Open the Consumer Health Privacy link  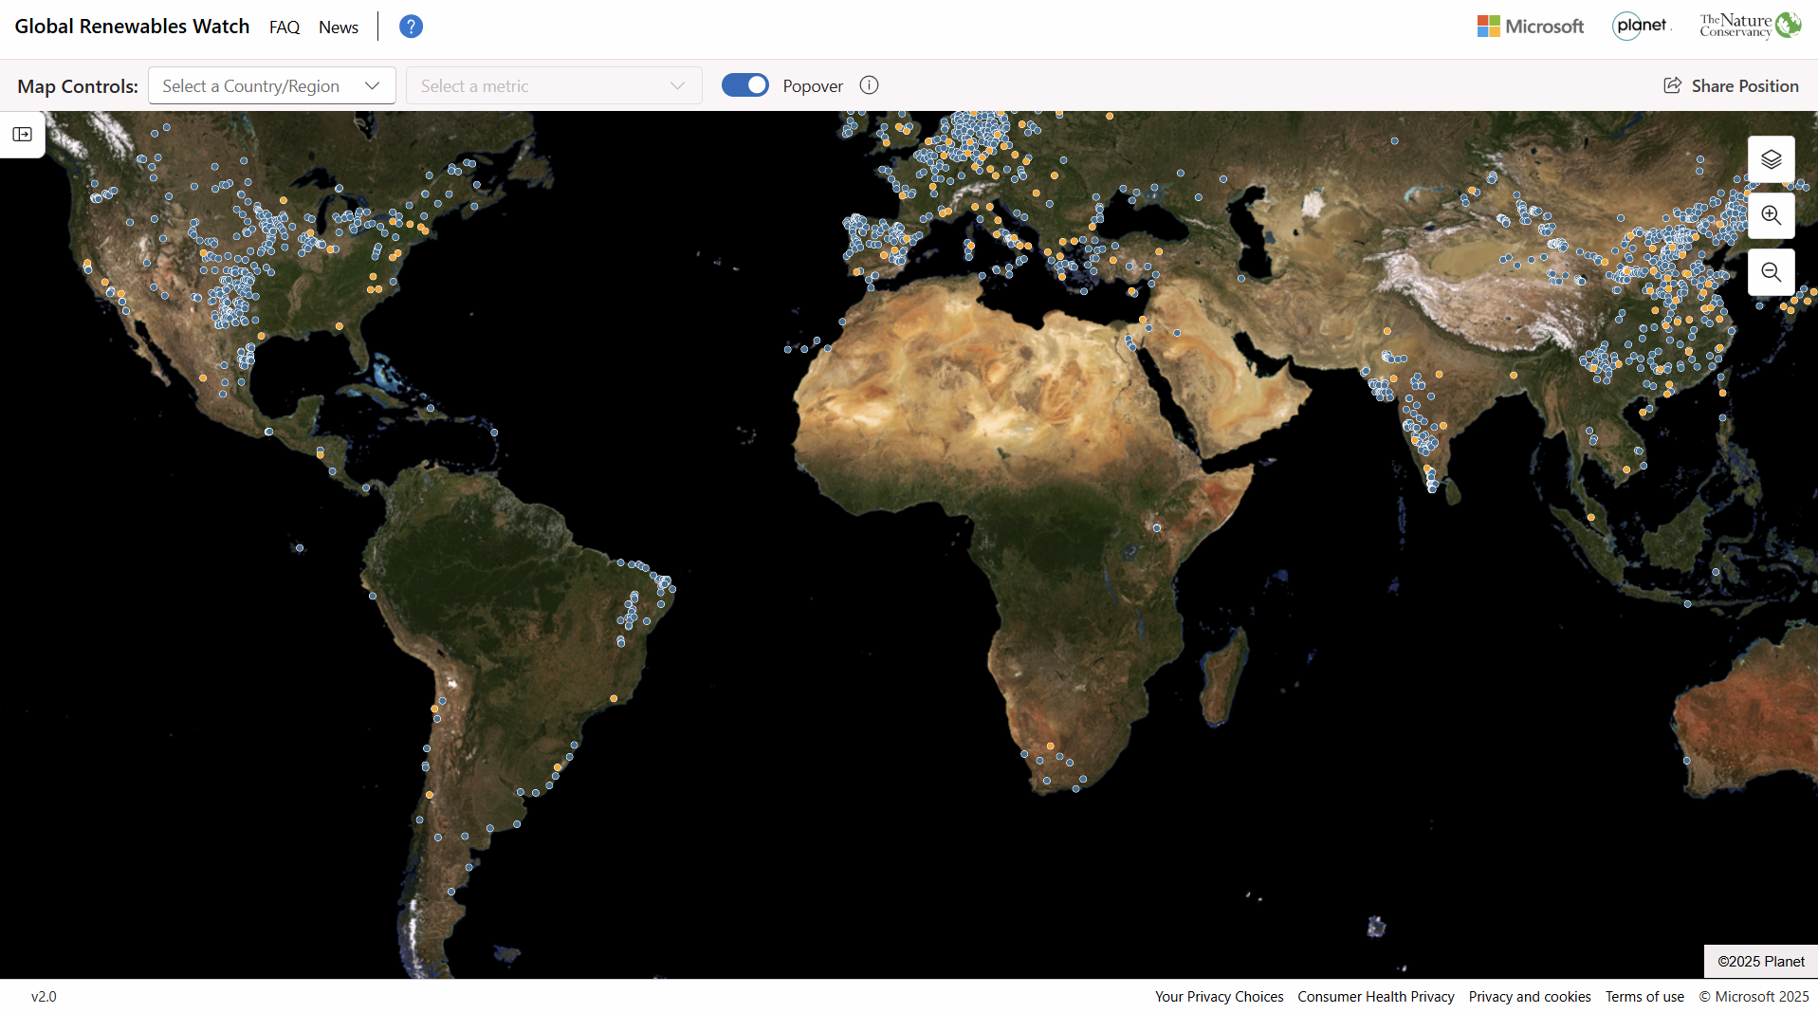click(1375, 996)
